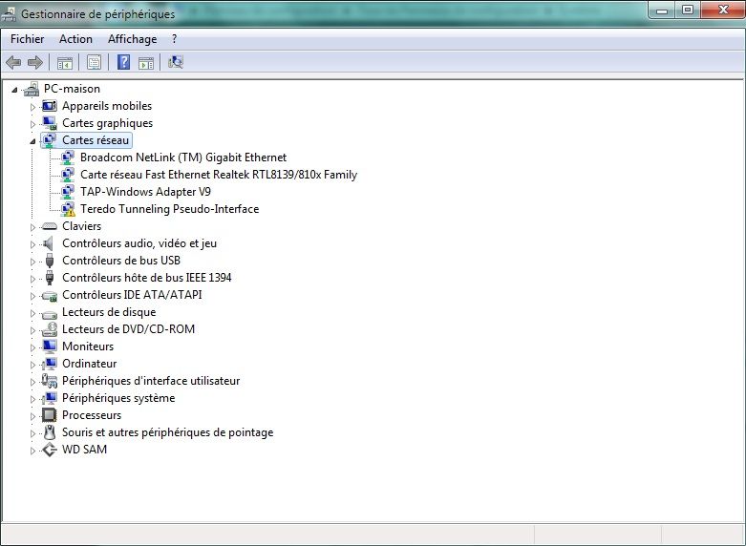Click the Claviers keyboard icon
Image resolution: width=746 pixels, height=546 pixels.
pyautogui.click(x=50, y=226)
